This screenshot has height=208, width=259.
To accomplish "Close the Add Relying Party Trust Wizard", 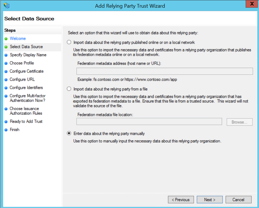I will coord(252,4).
